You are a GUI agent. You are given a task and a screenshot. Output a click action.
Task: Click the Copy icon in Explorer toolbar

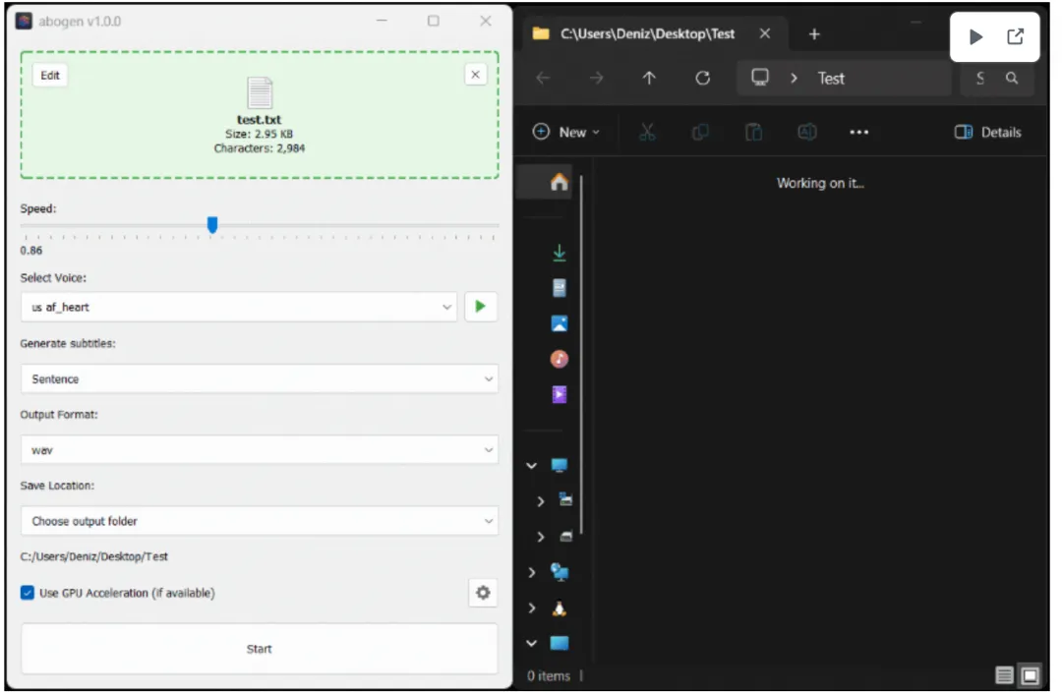point(700,133)
